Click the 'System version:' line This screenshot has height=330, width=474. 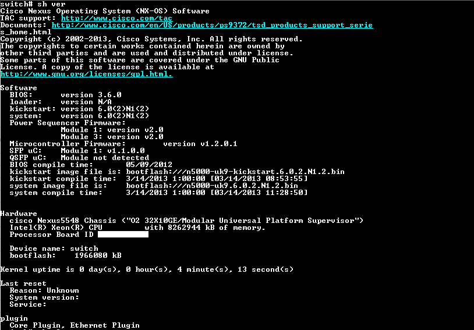click(44, 297)
